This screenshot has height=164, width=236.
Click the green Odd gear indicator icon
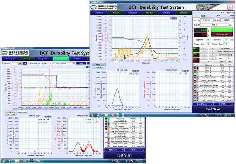click(x=196, y=49)
